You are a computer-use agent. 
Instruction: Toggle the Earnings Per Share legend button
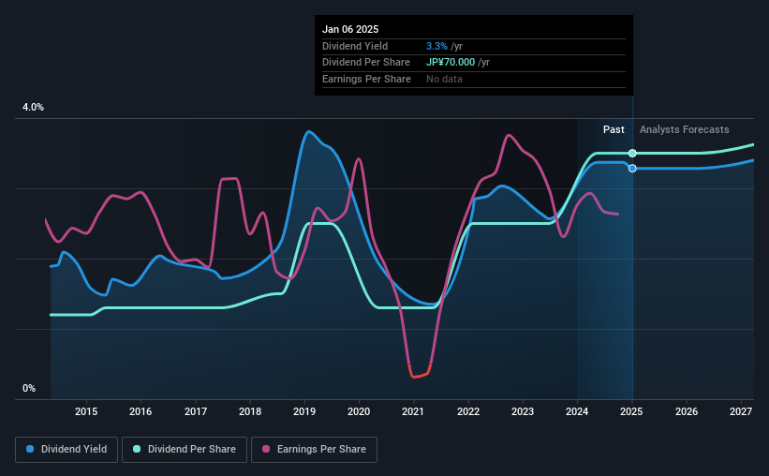click(x=314, y=450)
